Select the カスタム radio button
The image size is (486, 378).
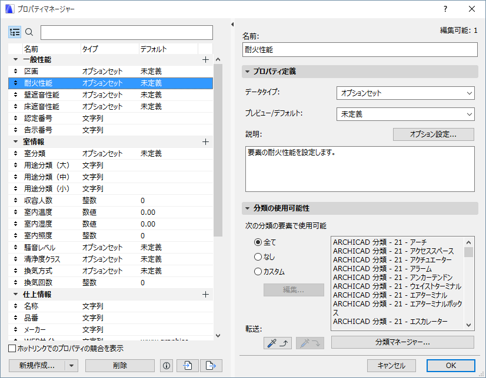pyautogui.click(x=258, y=272)
